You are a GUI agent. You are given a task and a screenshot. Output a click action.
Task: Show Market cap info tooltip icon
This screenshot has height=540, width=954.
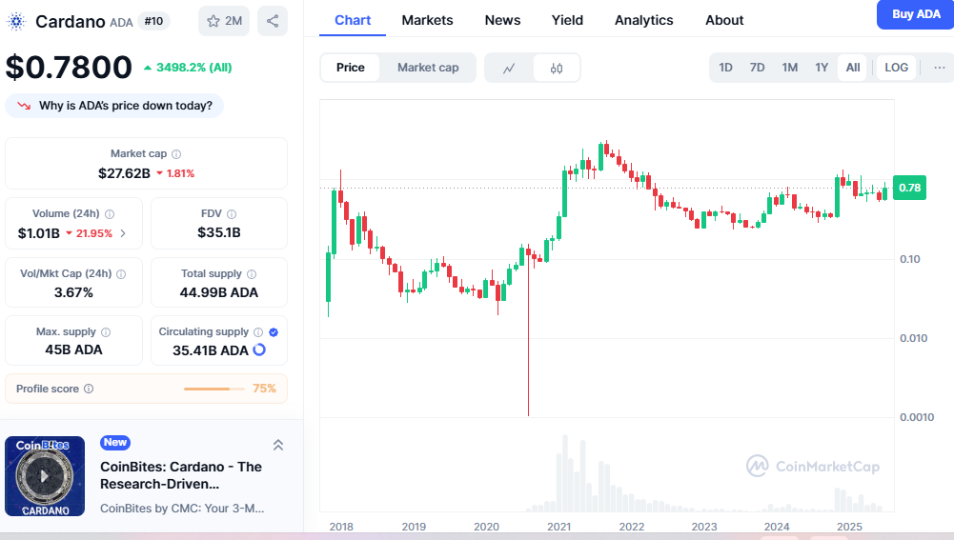176,154
